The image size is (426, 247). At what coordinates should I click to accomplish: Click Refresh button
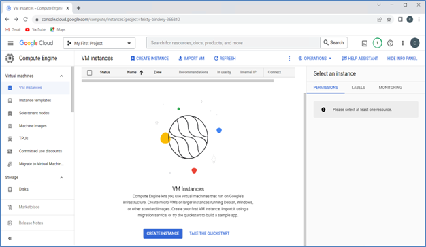click(225, 59)
